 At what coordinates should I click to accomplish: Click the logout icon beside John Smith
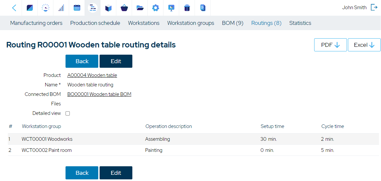(x=374, y=8)
